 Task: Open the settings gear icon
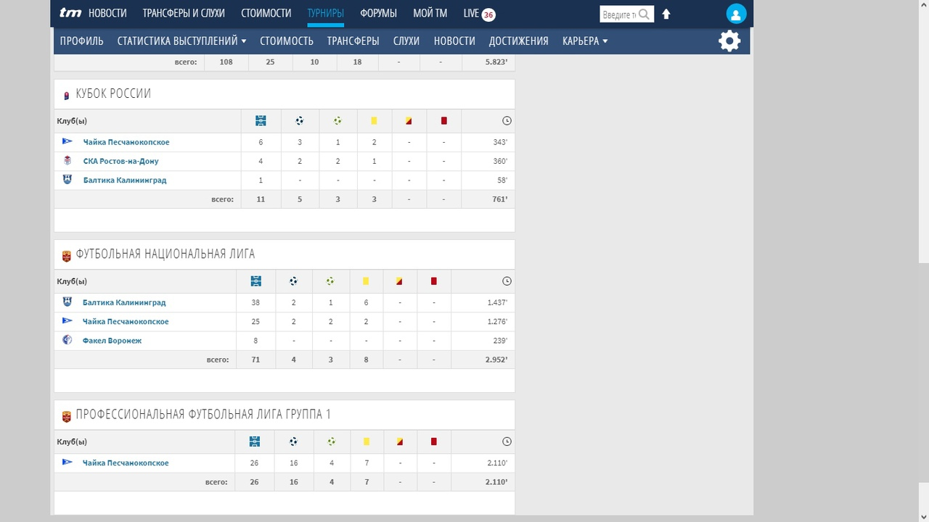click(729, 41)
